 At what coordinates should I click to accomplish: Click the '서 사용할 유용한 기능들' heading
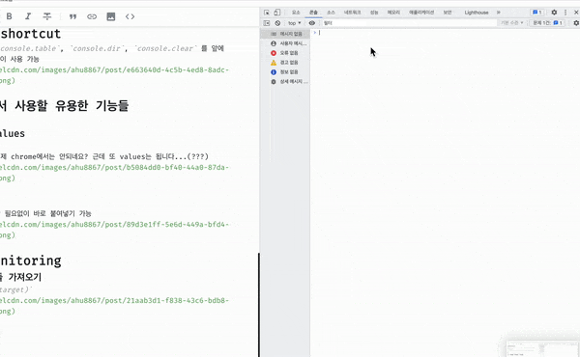click(x=64, y=105)
